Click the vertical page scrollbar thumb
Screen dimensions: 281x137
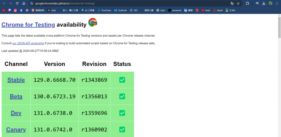(x=279, y=27)
